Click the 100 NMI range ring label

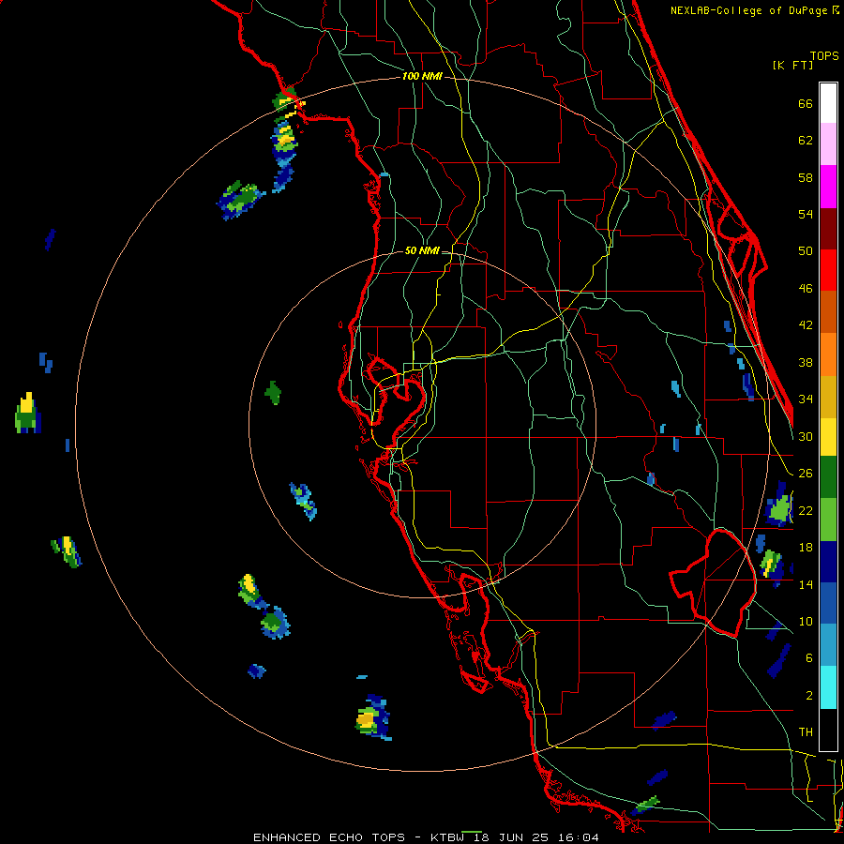pos(422,76)
